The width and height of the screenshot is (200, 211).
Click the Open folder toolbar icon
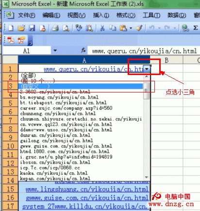pos(21,28)
